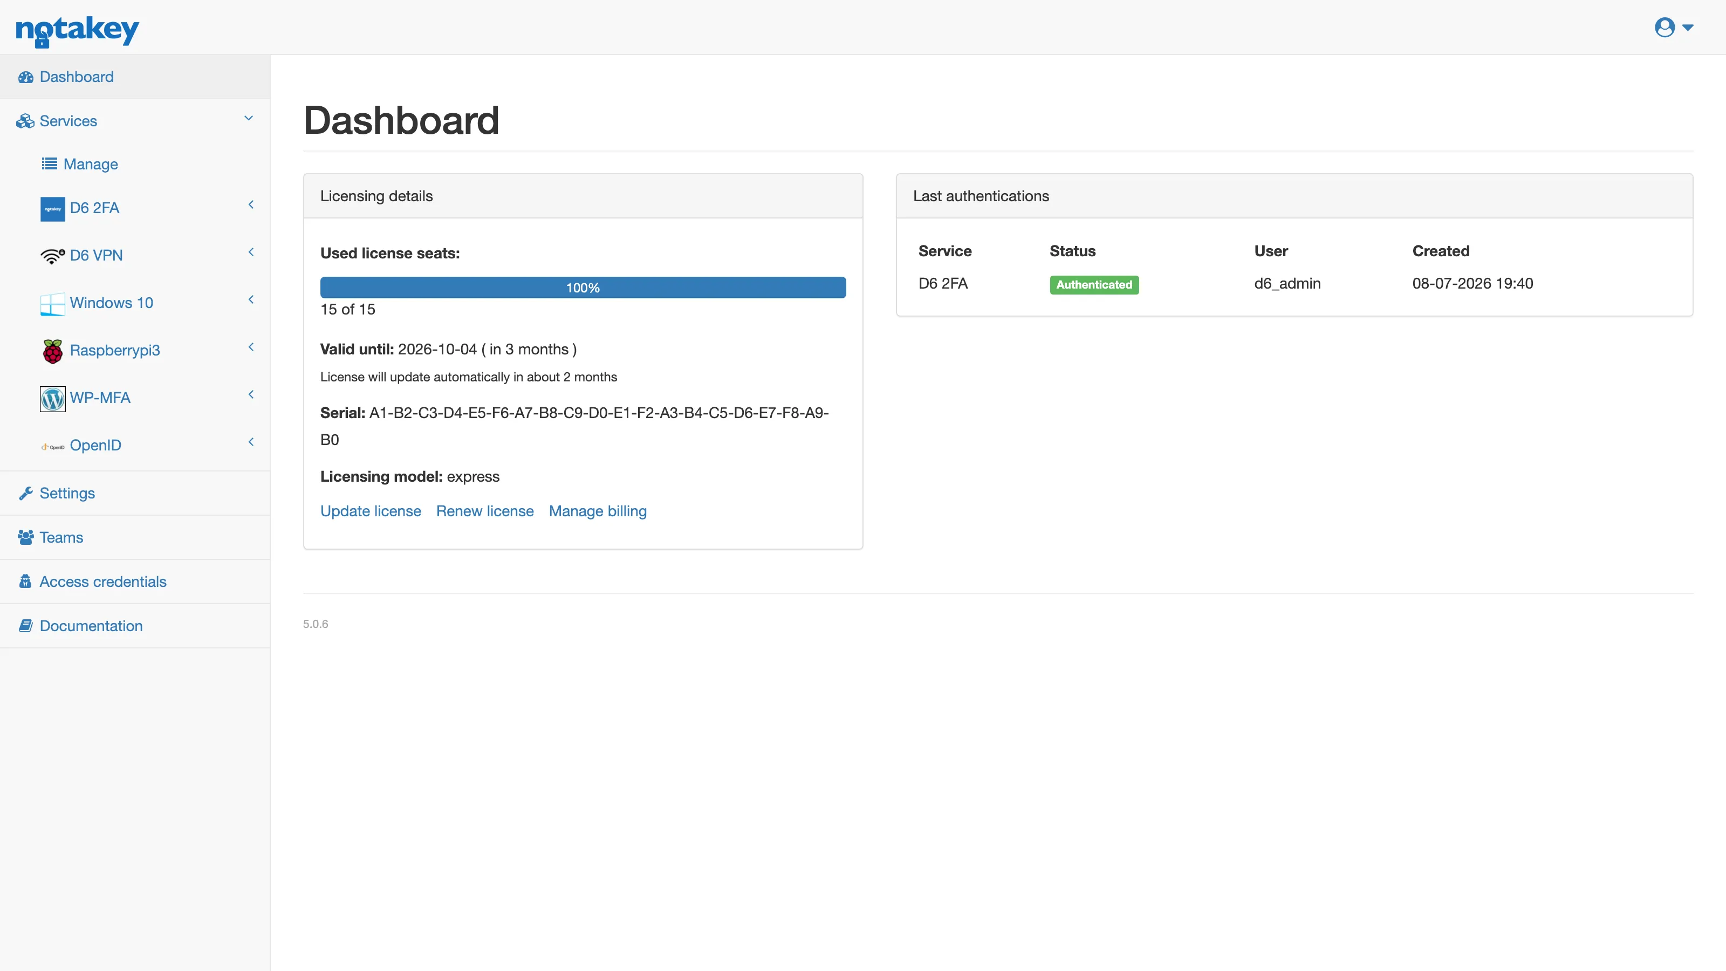Click the Created column header
Viewport: 1726px width, 971px height.
pos(1441,251)
